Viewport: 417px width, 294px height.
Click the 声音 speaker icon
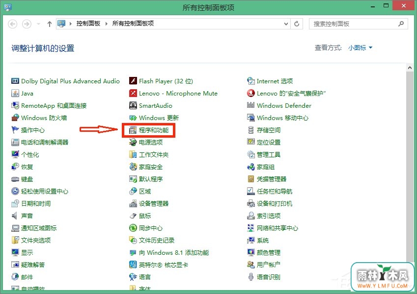click(x=15, y=216)
